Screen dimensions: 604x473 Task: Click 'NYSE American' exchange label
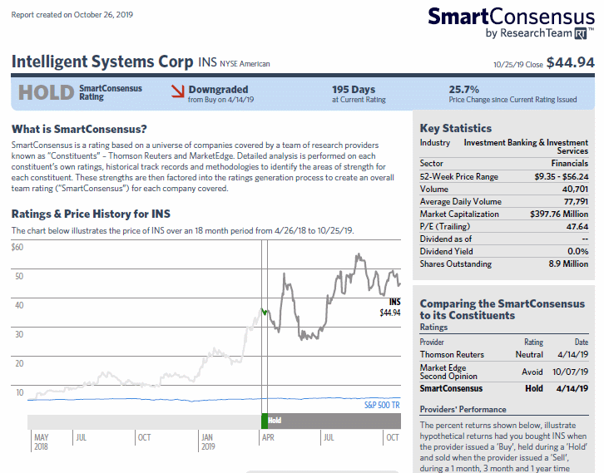point(245,64)
